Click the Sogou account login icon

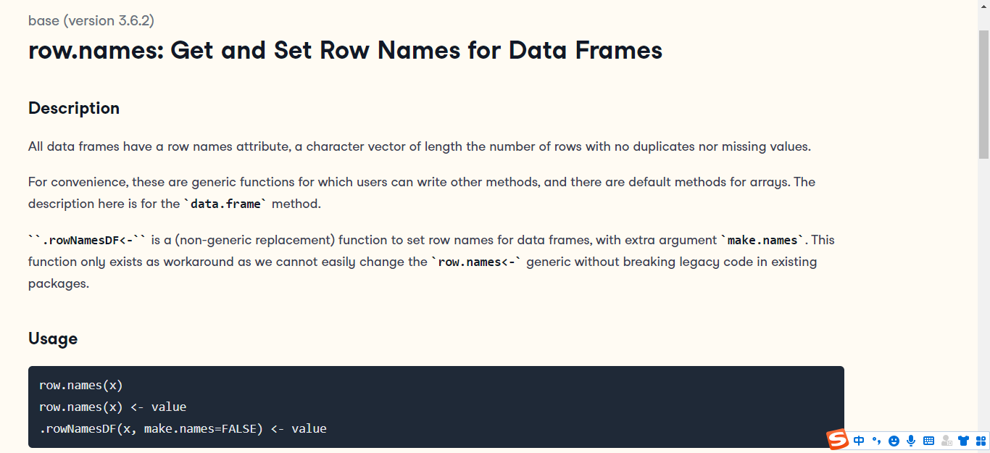click(x=946, y=440)
